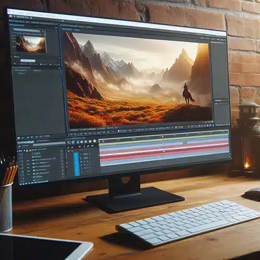Select the blue-highlighted tab above the viewer

[67, 30]
